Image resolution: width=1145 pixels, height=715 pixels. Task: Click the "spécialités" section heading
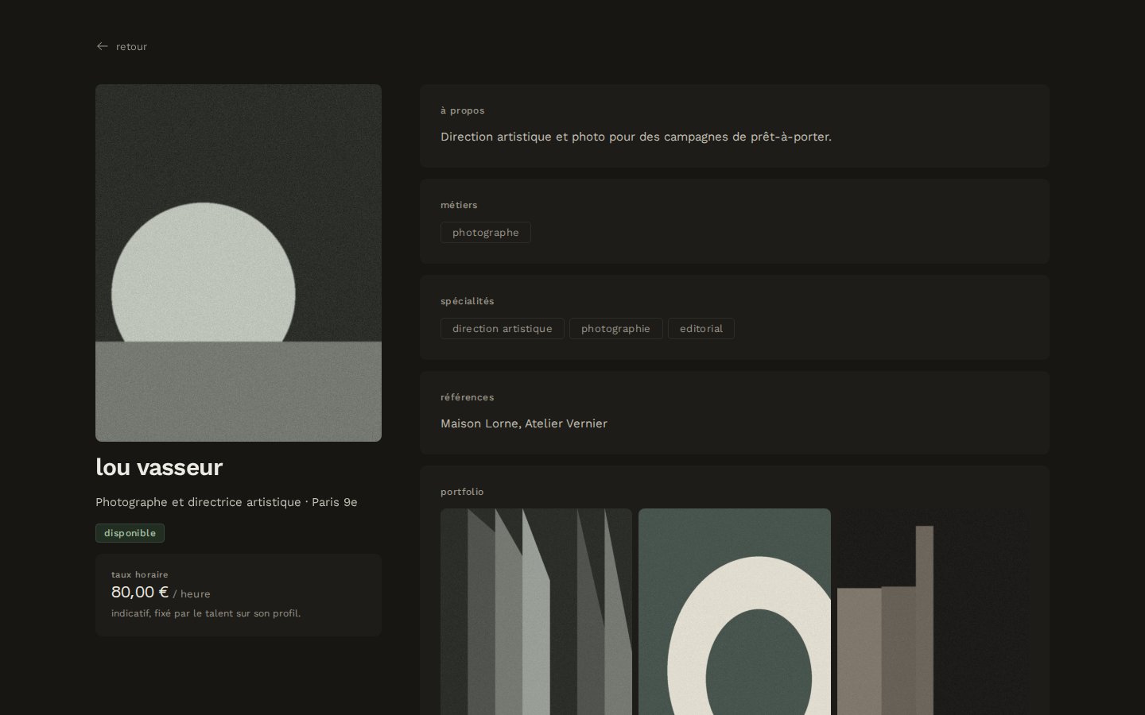[x=468, y=301]
